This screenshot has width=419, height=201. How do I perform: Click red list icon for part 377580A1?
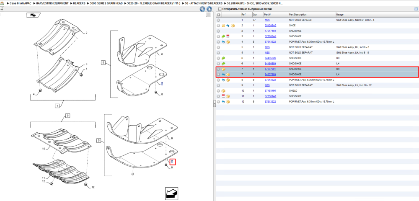(228, 36)
